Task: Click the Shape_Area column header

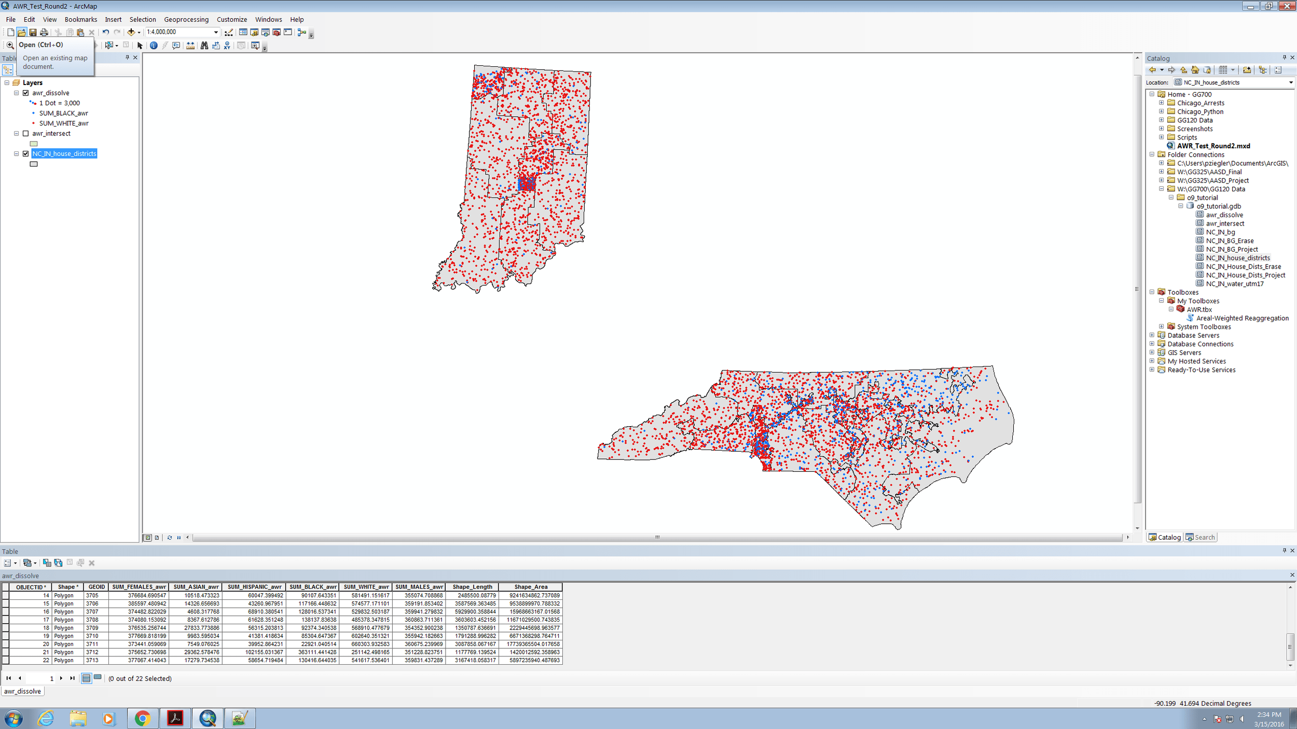Action: point(531,587)
